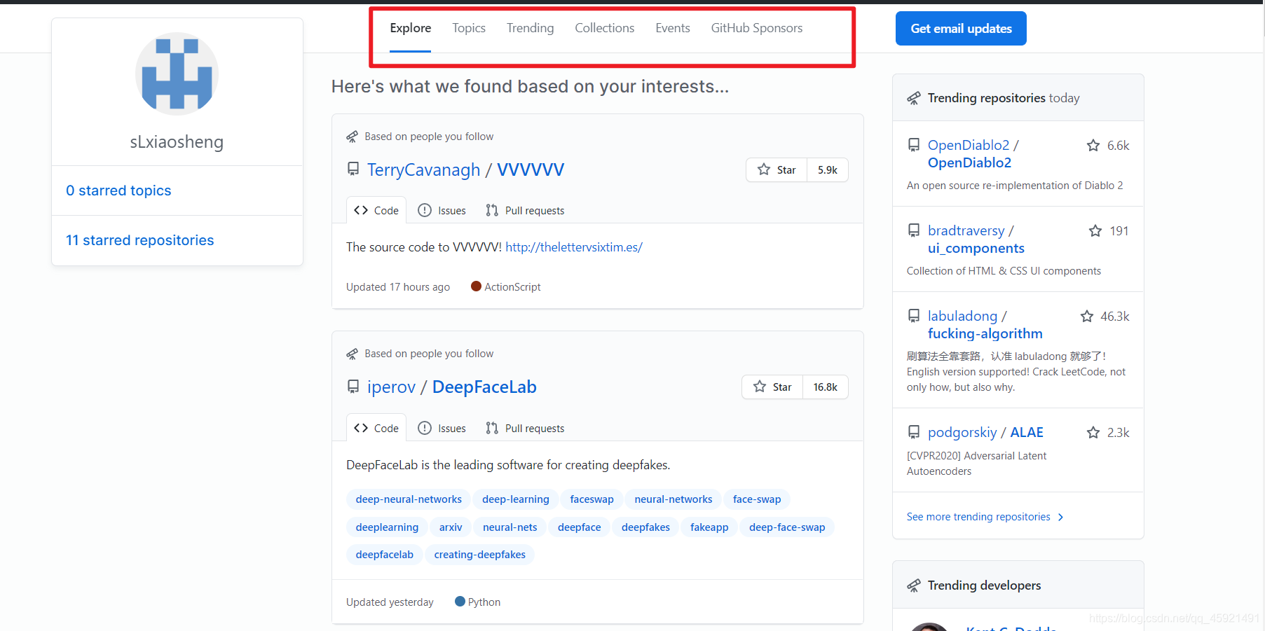Screen dimensions: 1265x631
Task: Click star icon beside 46.3k
Action: pos(1087,317)
